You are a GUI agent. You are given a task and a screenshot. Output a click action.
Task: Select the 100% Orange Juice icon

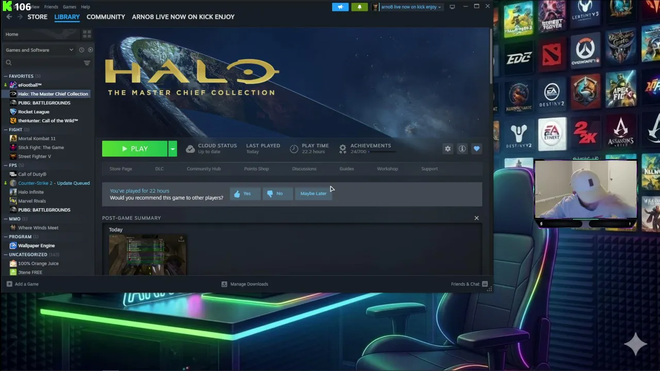13,263
